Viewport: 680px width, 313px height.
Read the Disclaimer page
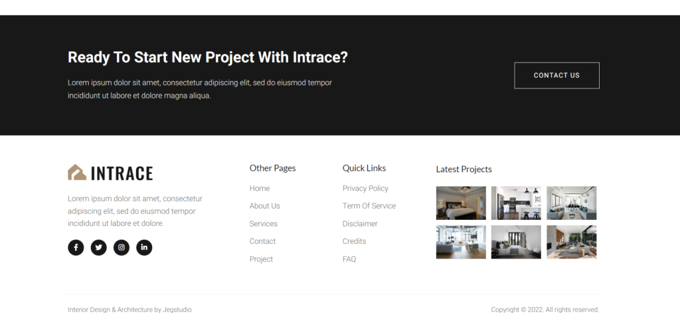pos(360,224)
